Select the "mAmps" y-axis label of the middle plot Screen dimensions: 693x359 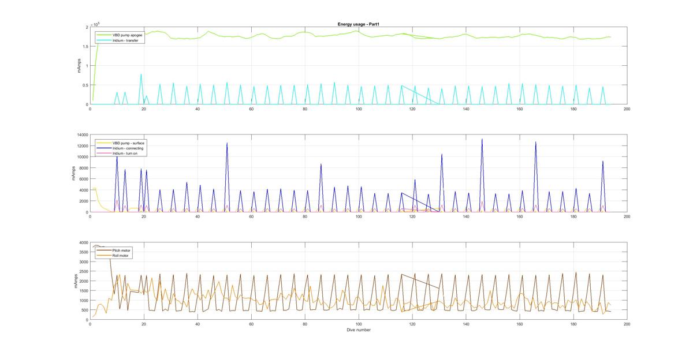74,173
